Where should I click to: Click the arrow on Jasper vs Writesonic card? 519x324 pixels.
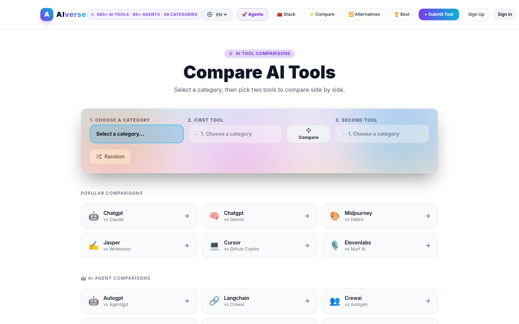point(187,246)
